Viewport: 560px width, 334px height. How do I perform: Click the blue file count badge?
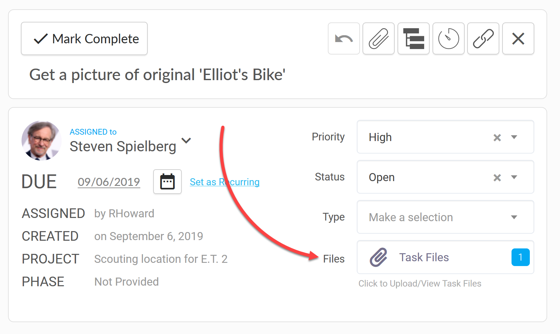521,257
